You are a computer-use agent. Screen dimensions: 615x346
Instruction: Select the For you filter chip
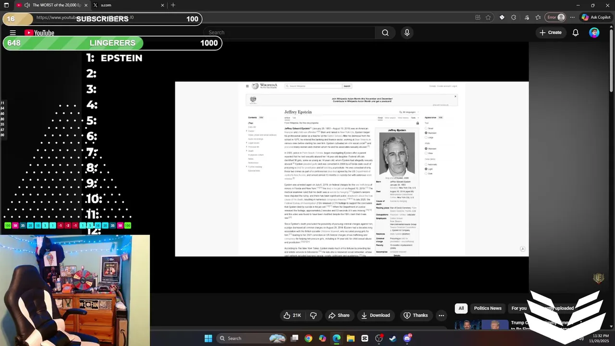click(x=519, y=308)
